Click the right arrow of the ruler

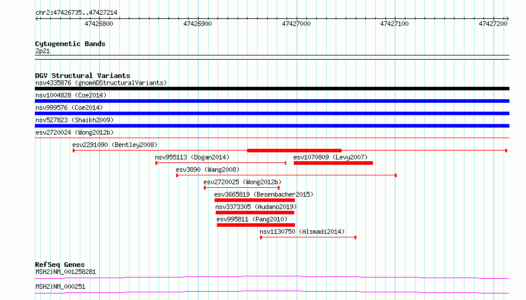tap(507, 19)
